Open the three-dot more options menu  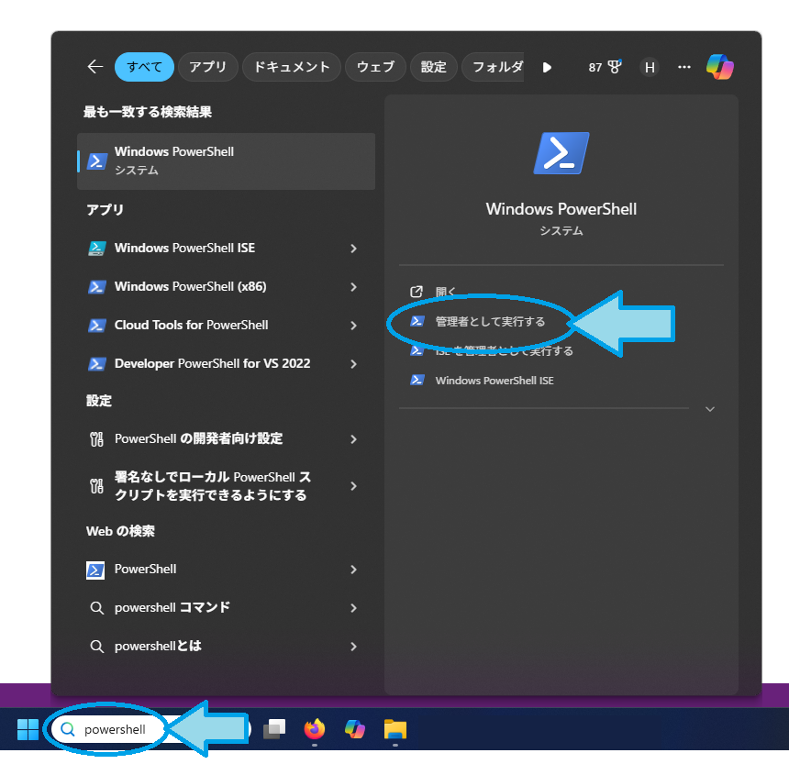tap(683, 67)
